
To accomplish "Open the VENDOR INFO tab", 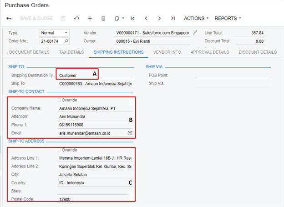I will click(x=167, y=52).
